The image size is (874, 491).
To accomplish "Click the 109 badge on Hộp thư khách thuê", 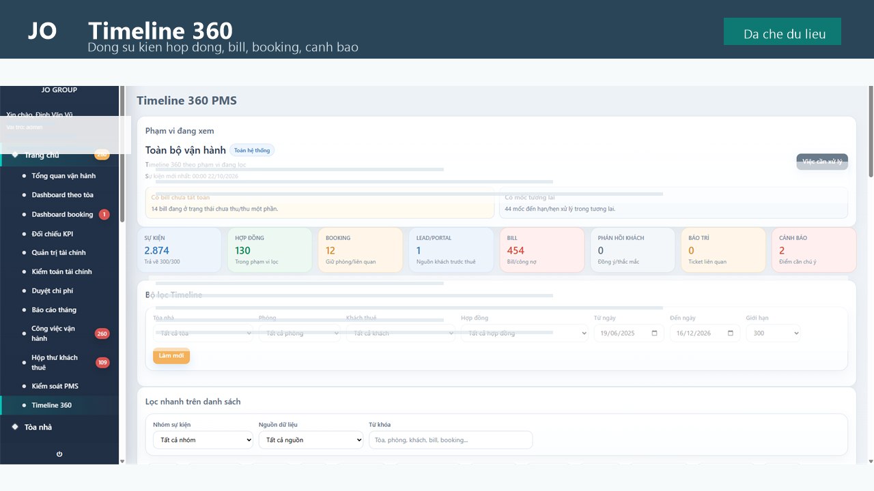I will tap(102, 362).
